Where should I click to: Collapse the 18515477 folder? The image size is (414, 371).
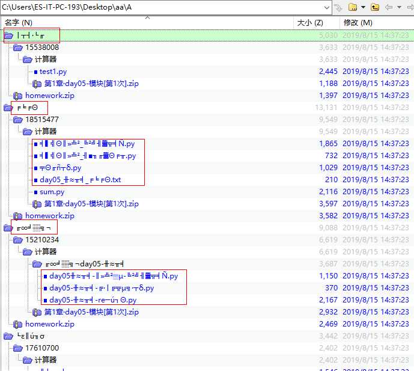point(17,120)
